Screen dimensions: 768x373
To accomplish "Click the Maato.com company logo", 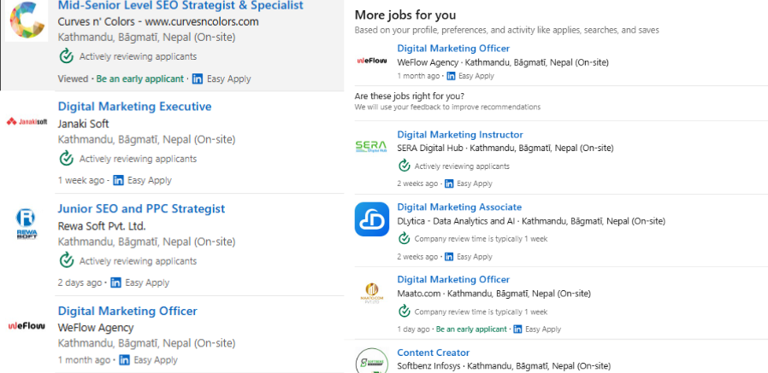I will (372, 294).
